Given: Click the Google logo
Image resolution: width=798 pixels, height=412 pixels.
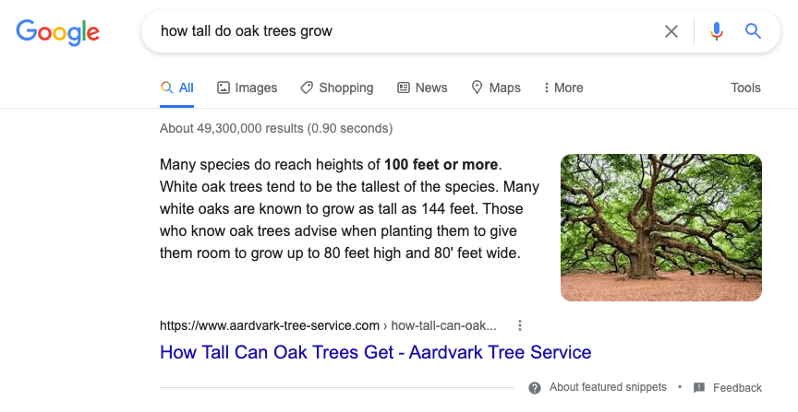Looking at the screenshot, I should click(57, 32).
